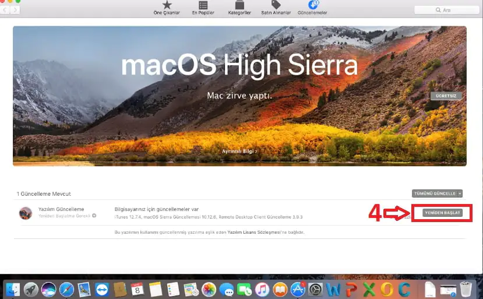This screenshot has width=483, height=299.
Task: Open the document file in the dock
Action: 430,290
